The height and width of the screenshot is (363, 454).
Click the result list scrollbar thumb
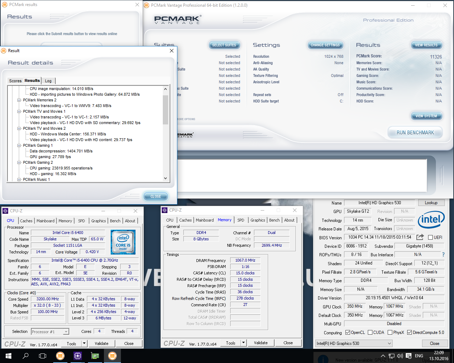click(165, 110)
